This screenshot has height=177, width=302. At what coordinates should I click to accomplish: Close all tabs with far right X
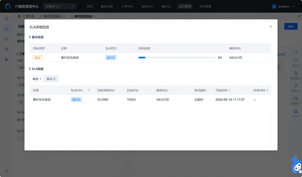[x=299, y=16]
